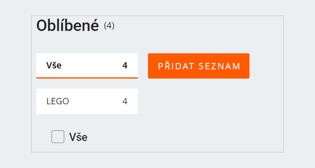Click the word PŘIDAT on orange button

coord(176,66)
